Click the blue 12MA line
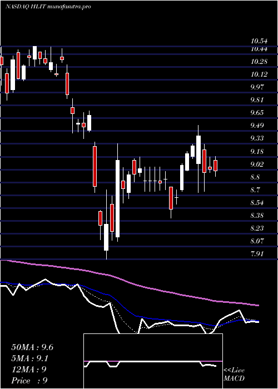 (x=129, y=311)
